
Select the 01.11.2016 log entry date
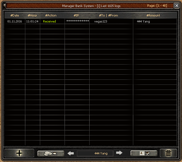pos(15,21)
